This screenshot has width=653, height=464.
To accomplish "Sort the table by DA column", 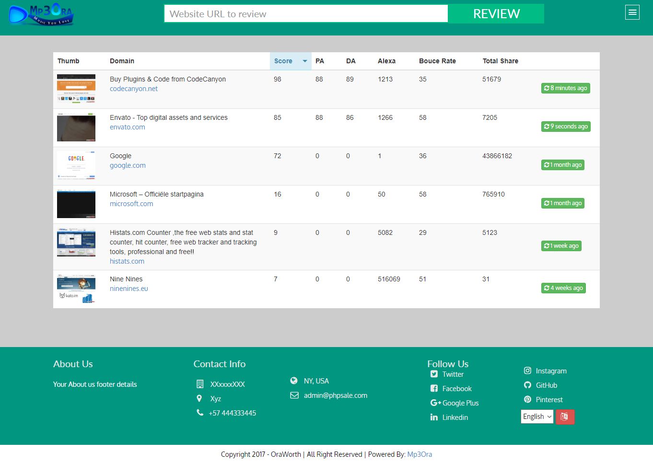I will [351, 61].
